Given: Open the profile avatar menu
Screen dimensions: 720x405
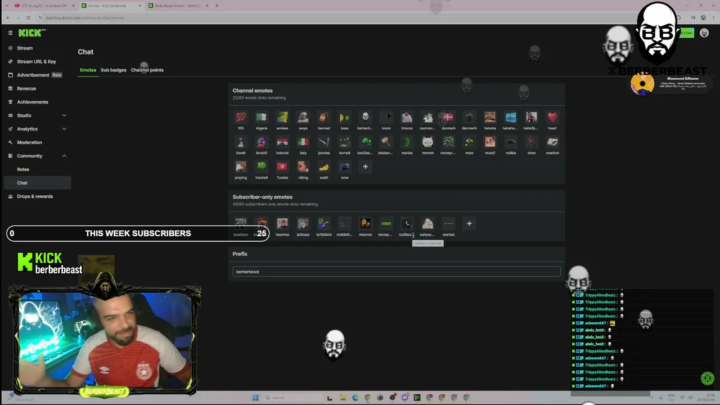Looking at the screenshot, I should (x=704, y=33).
